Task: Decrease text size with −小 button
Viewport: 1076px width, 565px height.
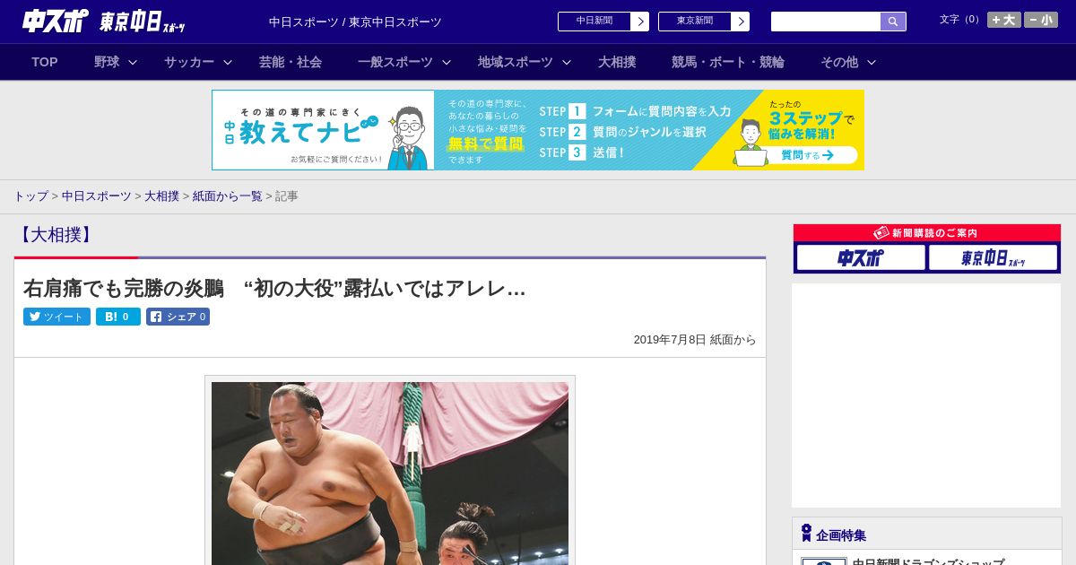Action: pos(1041,20)
